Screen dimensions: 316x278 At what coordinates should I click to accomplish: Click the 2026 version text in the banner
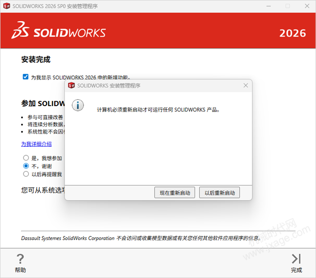[x=293, y=33]
